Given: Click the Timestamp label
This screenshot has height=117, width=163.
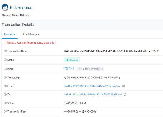Looking at the screenshot, I should pyautogui.click(x=14, y=78).
